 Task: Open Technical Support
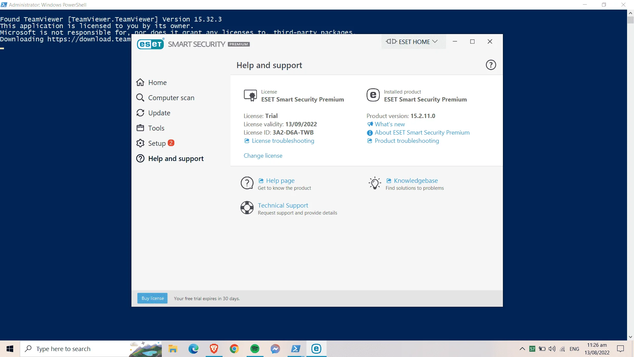coord(283,205)
